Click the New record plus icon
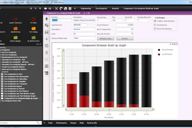The width and height of the screenshot is (192, 128). (x=47, y=39)
